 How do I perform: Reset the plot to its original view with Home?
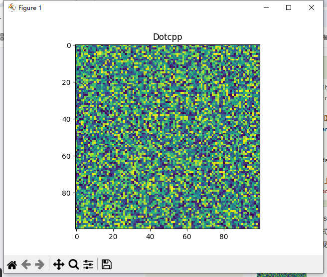pyautogui.click(x=12, y=265)
